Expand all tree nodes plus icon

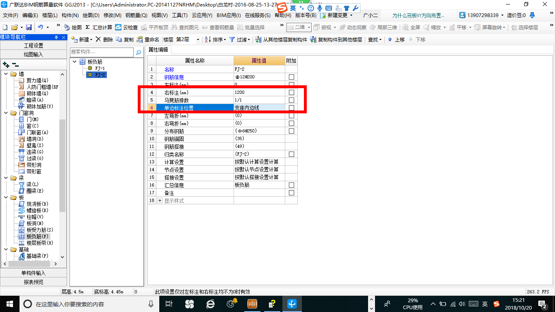[6, 65]
